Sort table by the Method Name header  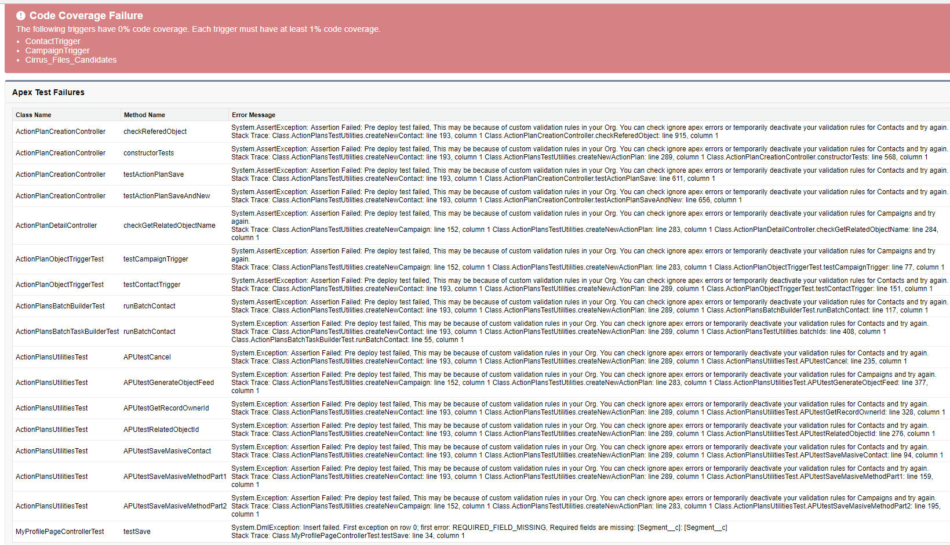pos(144,115)
